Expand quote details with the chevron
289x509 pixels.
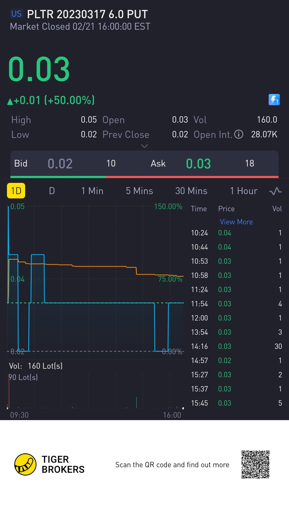[144, 146]
